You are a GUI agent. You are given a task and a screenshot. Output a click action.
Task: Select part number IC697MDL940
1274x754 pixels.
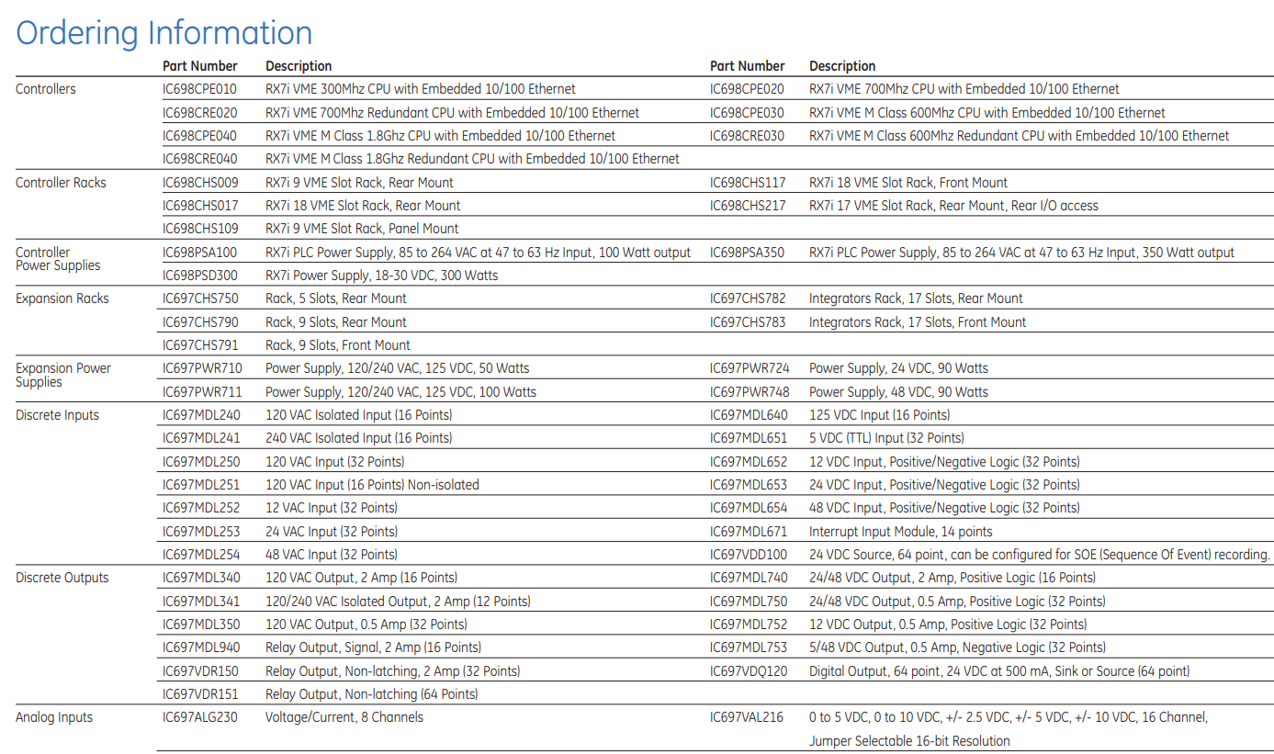coord(201,647)
